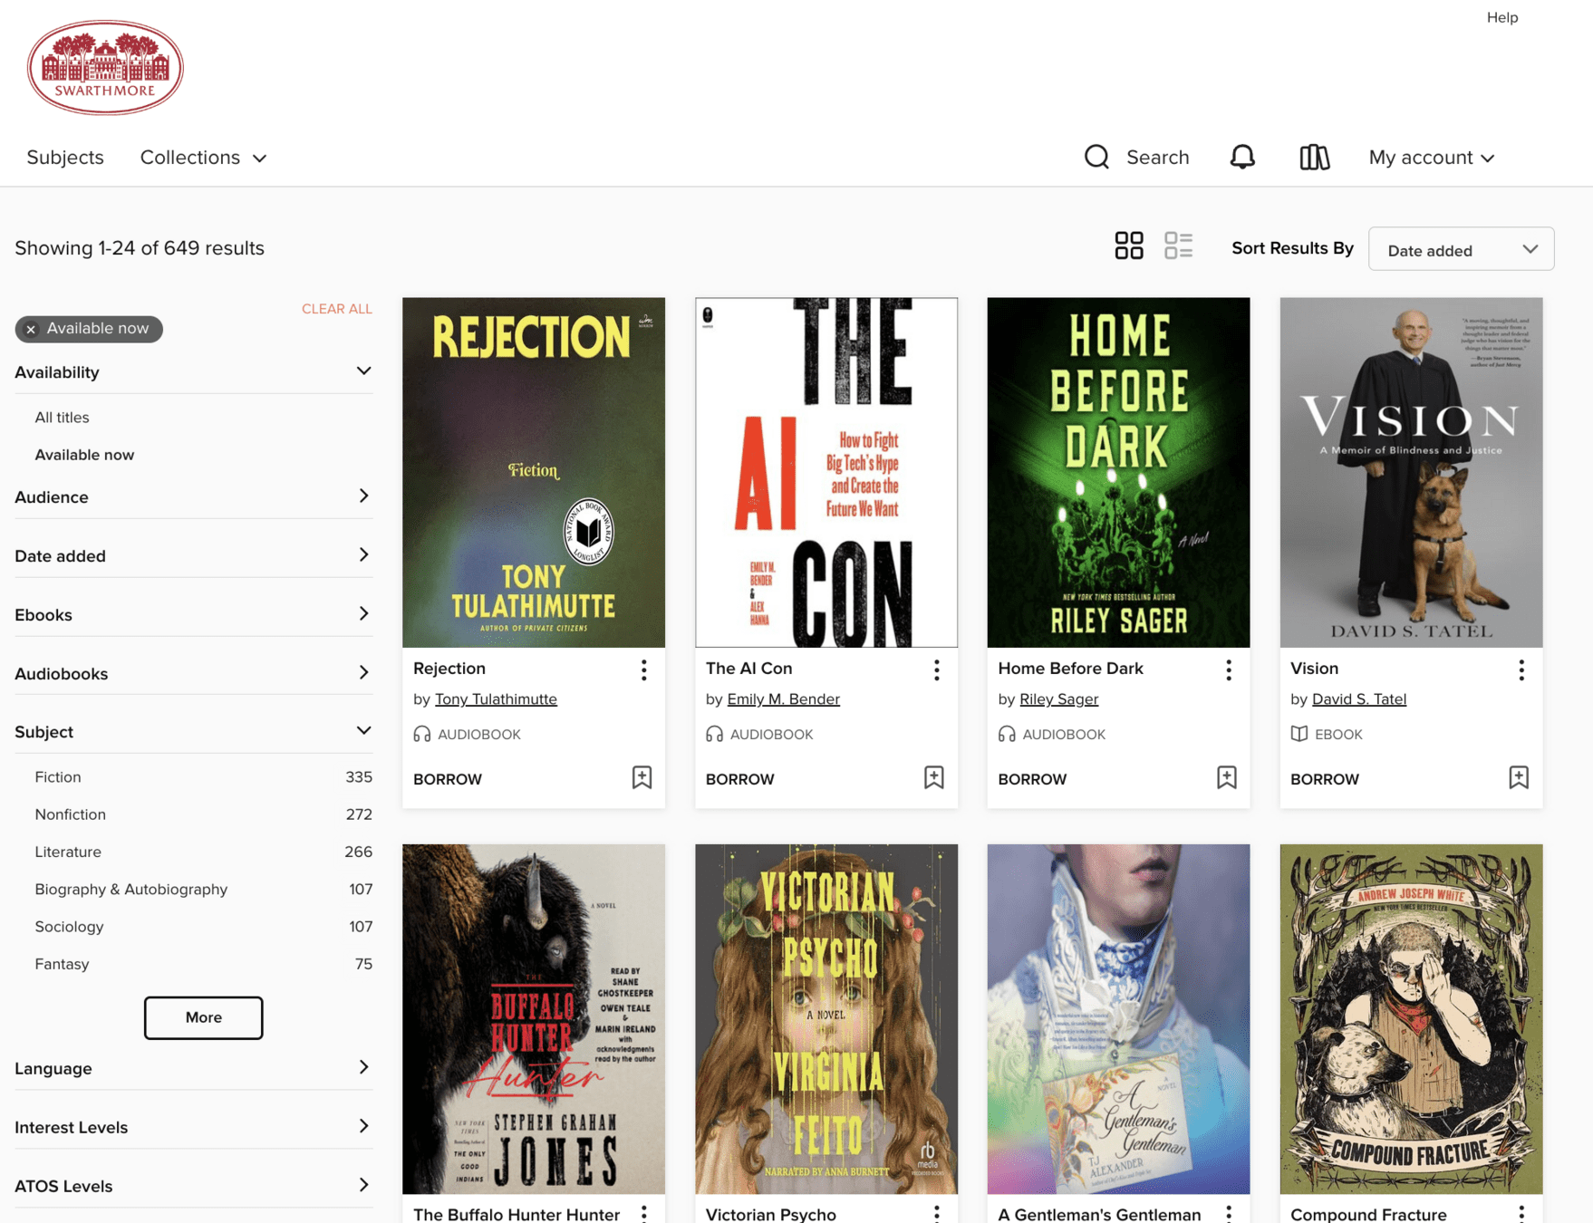The height and width of the screenshot is (1223, 1593).
Task: Show More subjects button
Action: (x=203, y=1017)
